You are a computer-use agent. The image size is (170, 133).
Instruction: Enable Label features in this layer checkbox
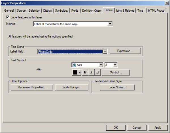8,17
